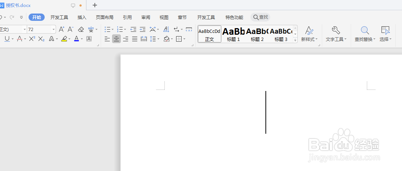Toggle center alignment

click(x=116, y=39)
